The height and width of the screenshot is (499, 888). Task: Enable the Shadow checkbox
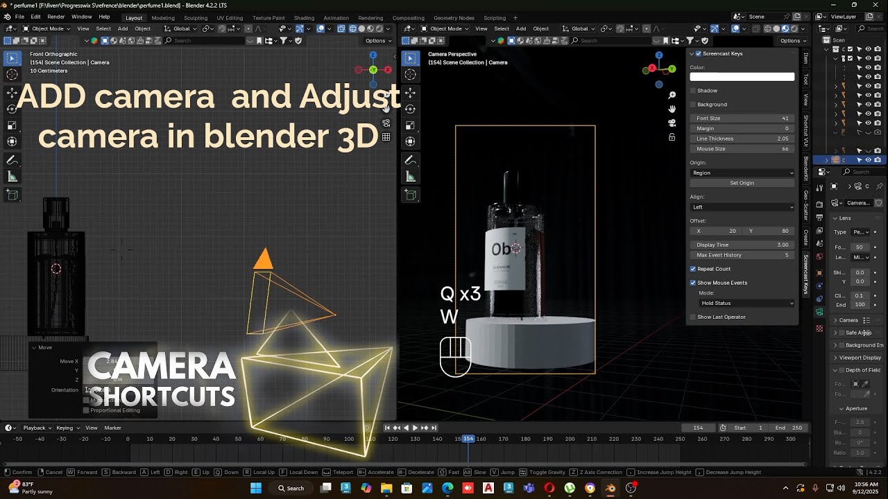click(x=693, y=91)
